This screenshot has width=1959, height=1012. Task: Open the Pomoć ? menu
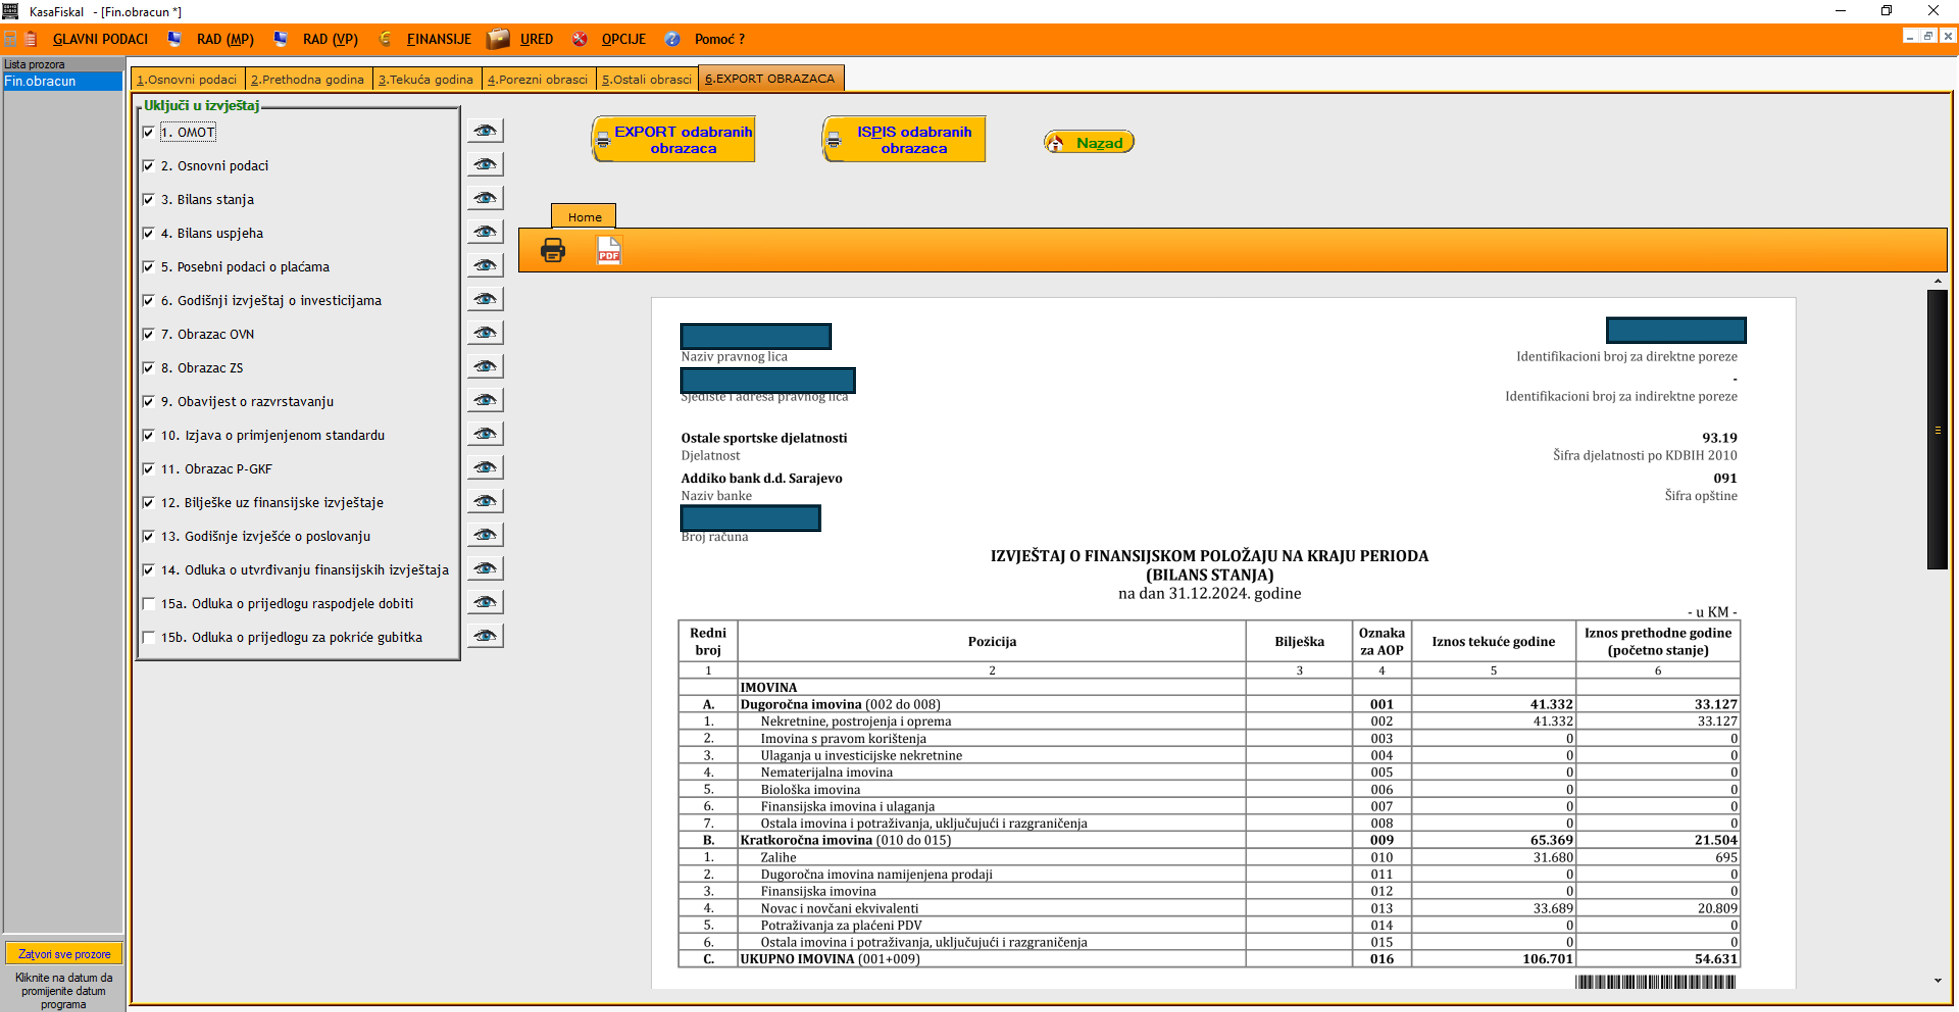(x=719, y=39)
